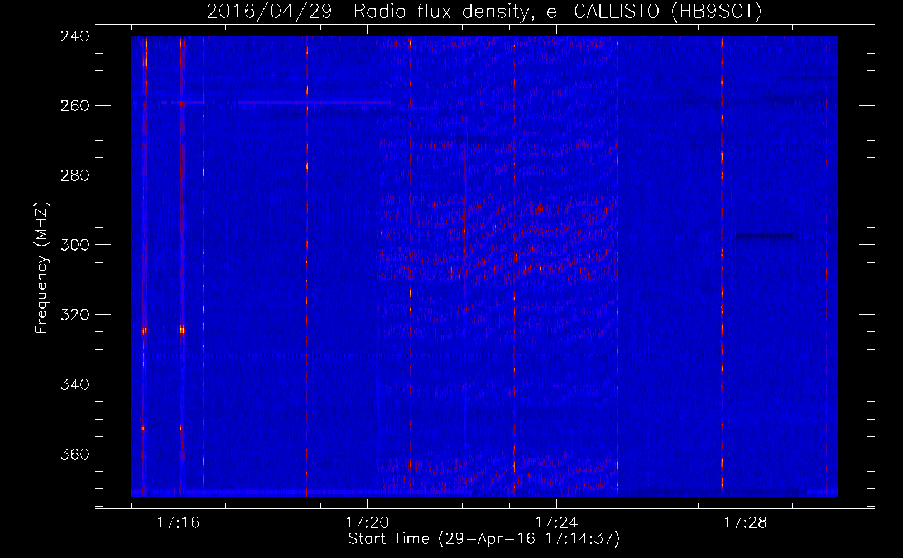The image size is (903, 558).
Task: Click the 17:24 time tick label
Action: pyautogui.click(x=556, y=523)
